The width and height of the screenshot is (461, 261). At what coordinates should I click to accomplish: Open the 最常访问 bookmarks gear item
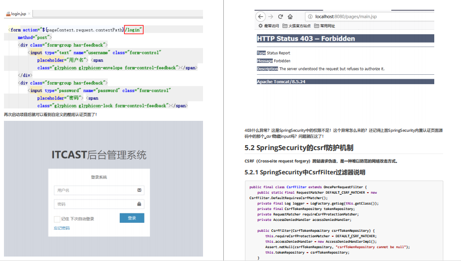(268, 26)
